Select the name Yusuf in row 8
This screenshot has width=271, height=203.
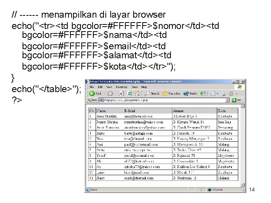pos(101,156)
